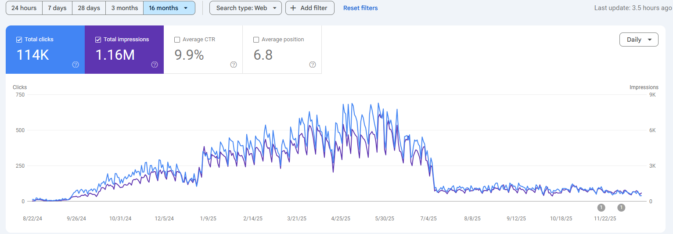The width and height of the screenshot is (673, 234).
Task: Select the 24 hours date range
Action: coord(24,8)
